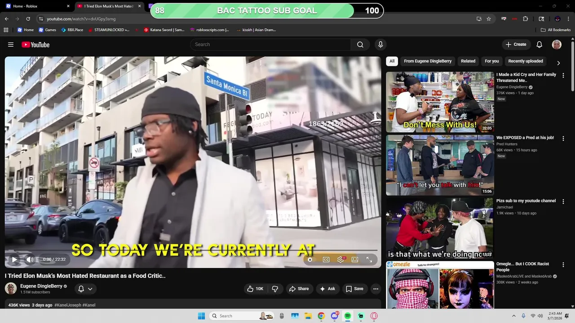Open Eugene DingleBerry channel name link
Viewport: 575px width, 323px height.
[x=41, y=286]
